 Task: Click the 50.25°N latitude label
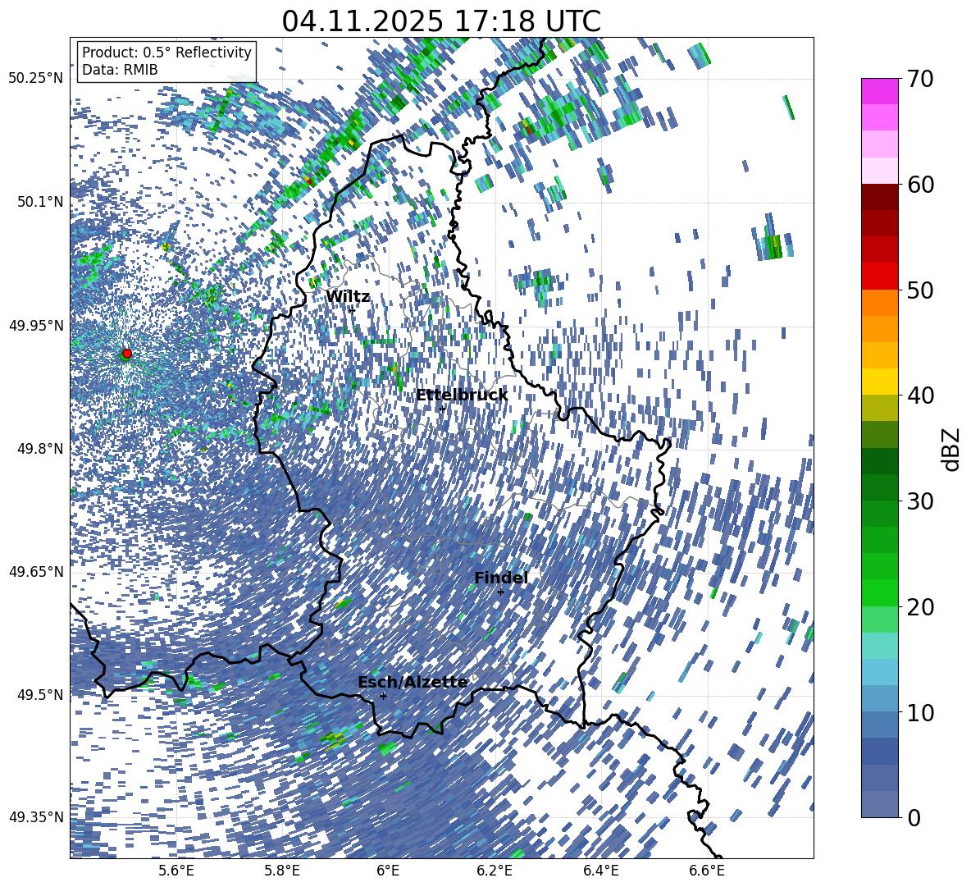(36, 79)
